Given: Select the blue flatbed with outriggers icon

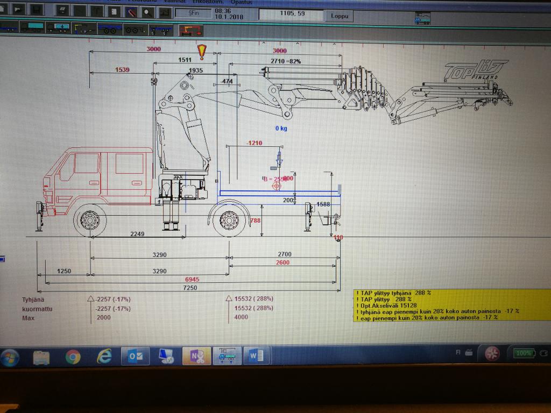Looking at the screenshot, I should (160, 29).
